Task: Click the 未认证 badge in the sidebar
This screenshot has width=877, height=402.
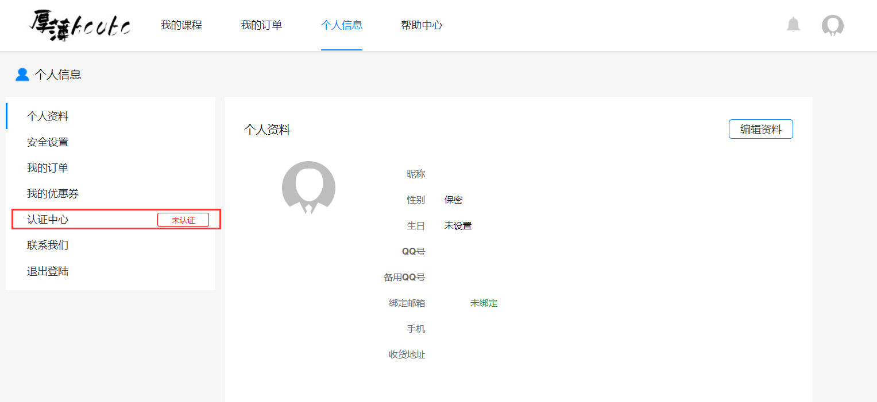Action: click(x=183, y=219)
